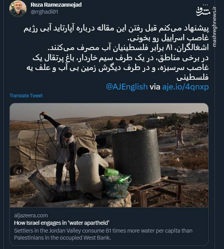Click the aljazeera.com domain label
This screenshot has height=249, width=224.
coord(31,215)
